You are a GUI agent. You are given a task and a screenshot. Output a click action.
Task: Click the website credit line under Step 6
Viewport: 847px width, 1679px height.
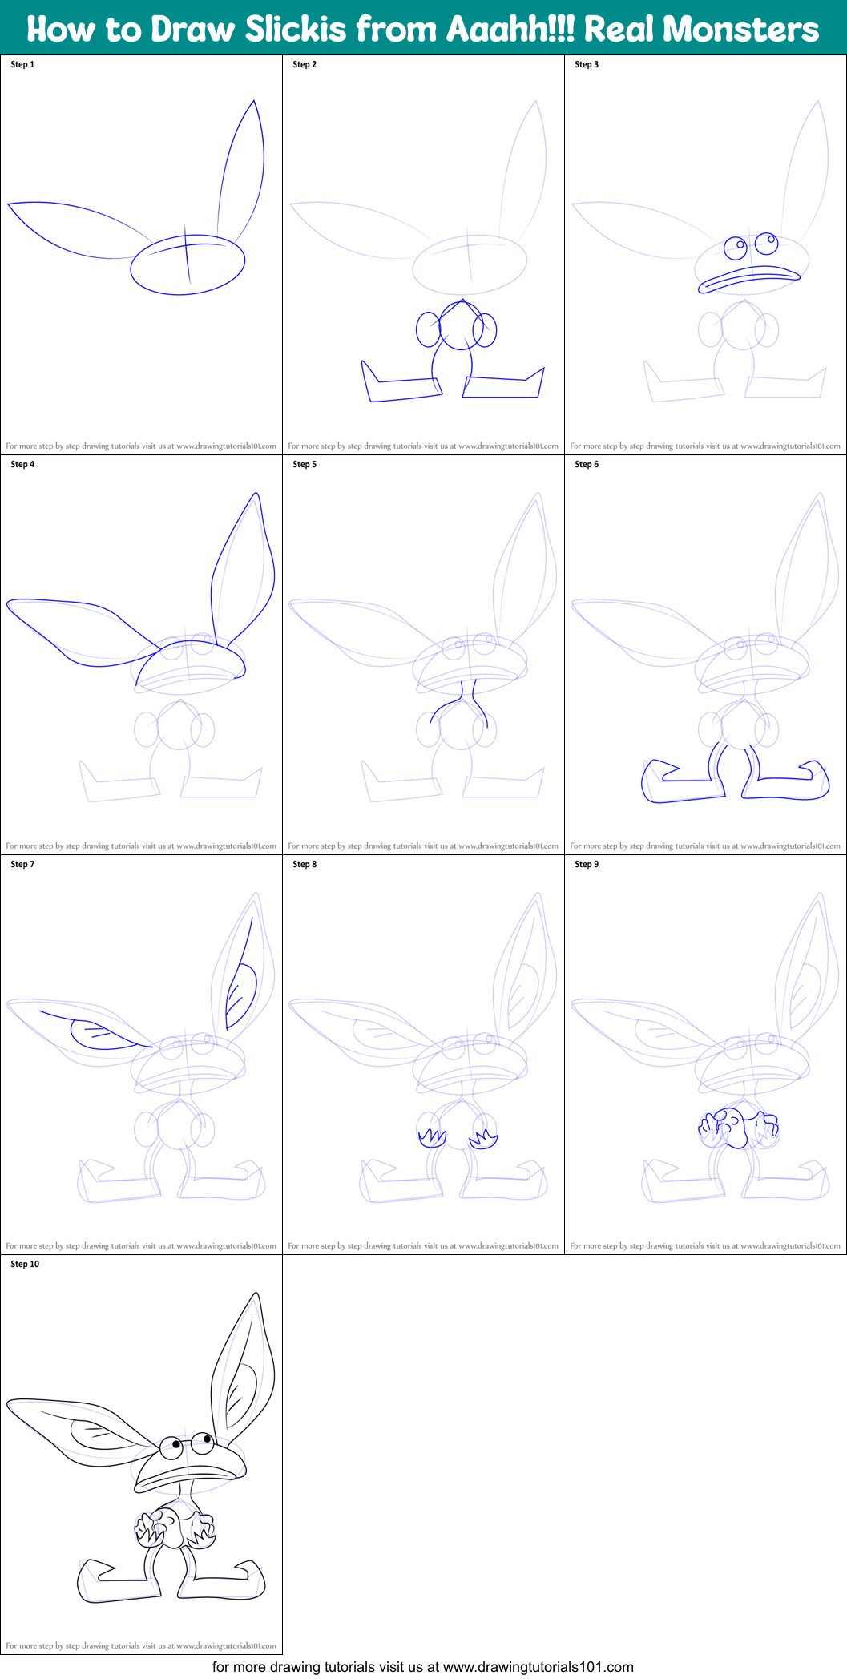coord(705,846)
